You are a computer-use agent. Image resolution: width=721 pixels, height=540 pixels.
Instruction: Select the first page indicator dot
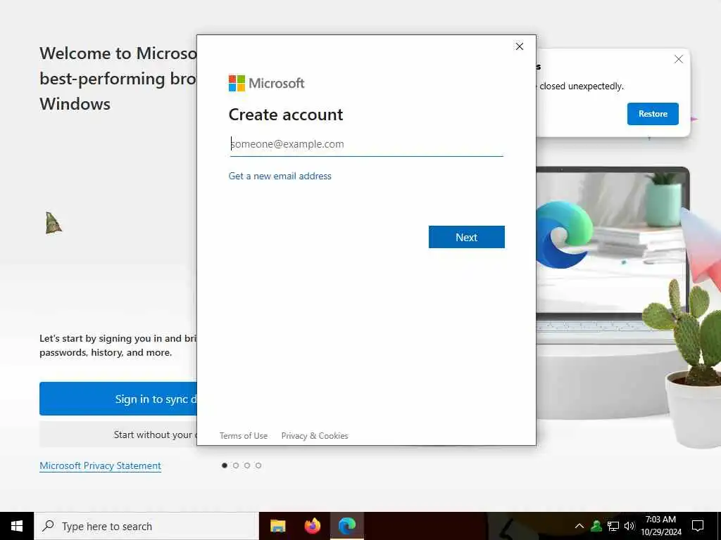pyautogui.click(x=225, y=465)
